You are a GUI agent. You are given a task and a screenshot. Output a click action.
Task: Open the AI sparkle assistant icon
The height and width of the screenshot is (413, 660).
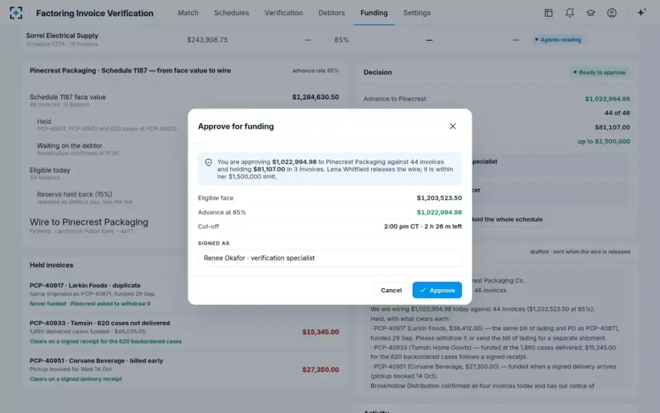(x=641, y=13)
